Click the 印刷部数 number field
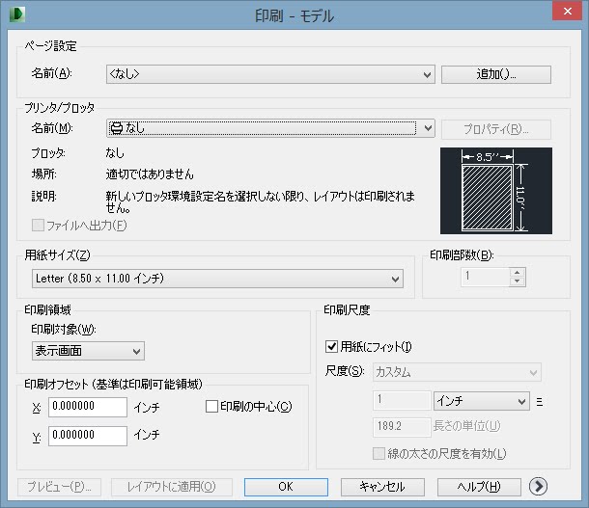The height and width of the screenshot is (508, 589). [x=485, y=277]
